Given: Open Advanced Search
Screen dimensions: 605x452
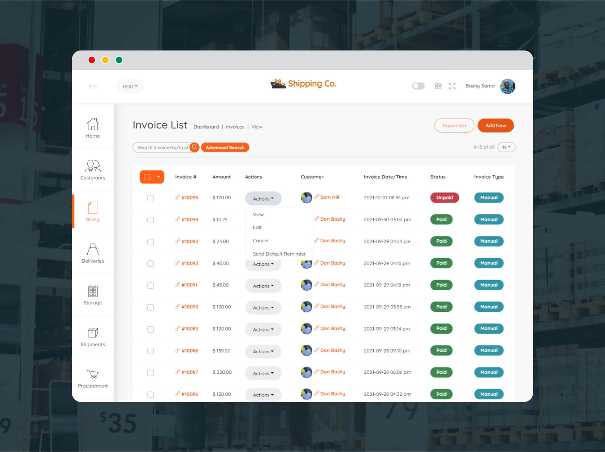Looking at the screenshot, I should [225, 147].
